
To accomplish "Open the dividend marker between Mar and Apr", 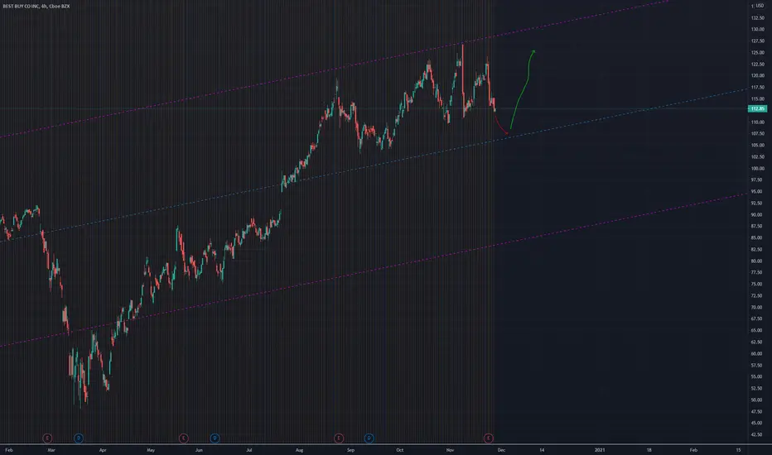I will (x=79, y=438).
